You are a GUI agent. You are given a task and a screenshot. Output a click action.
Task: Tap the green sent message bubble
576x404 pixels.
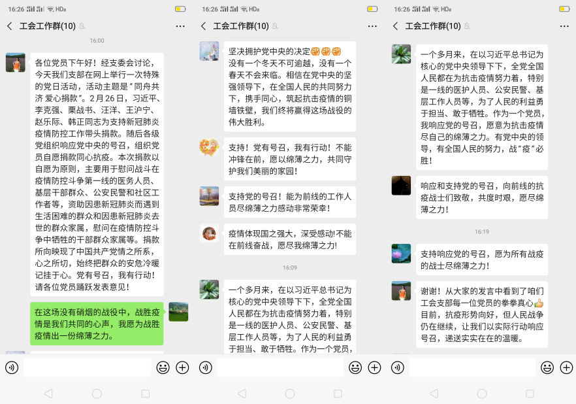pos(97,324)
